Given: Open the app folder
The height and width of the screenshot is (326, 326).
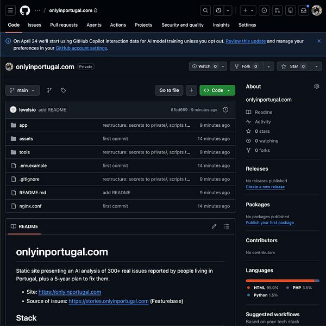Looking at the screenshot, I should coord(23,125).
